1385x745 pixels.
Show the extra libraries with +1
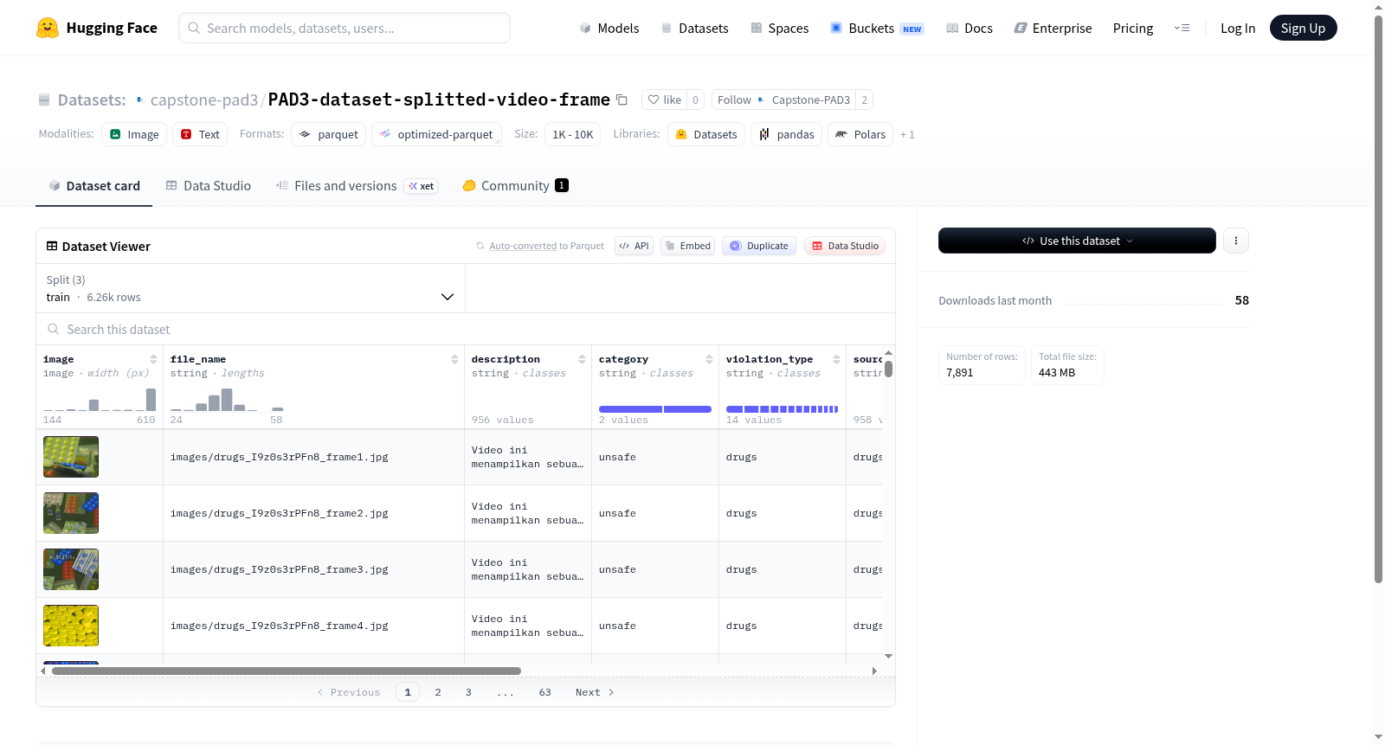(x=907, y=134)
